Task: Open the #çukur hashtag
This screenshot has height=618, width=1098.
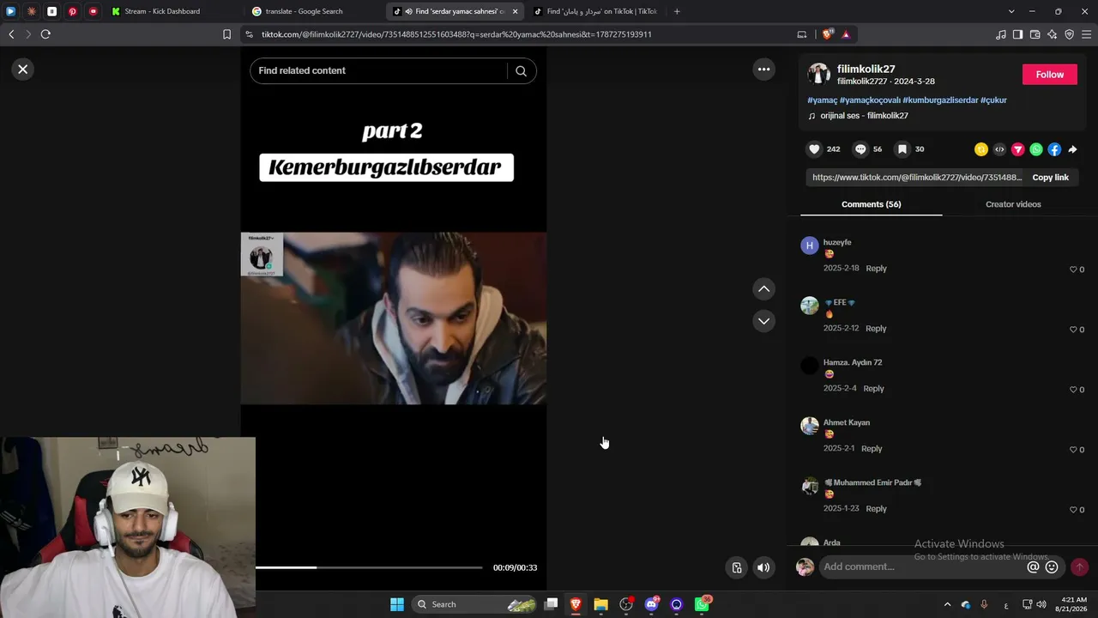Action: (x=993, y=100)
